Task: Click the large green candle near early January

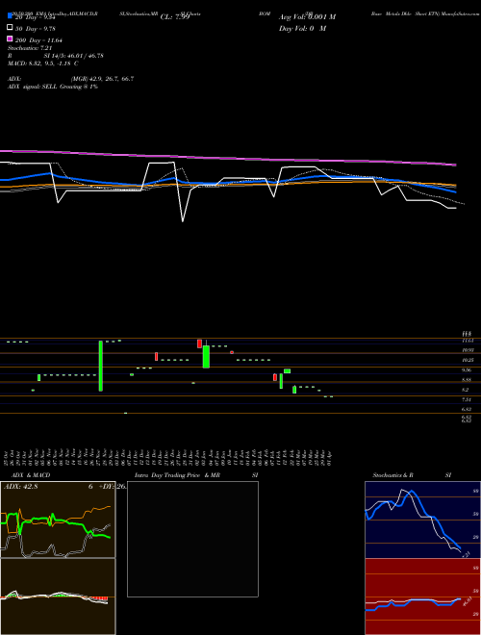Action: pos(206,357)
